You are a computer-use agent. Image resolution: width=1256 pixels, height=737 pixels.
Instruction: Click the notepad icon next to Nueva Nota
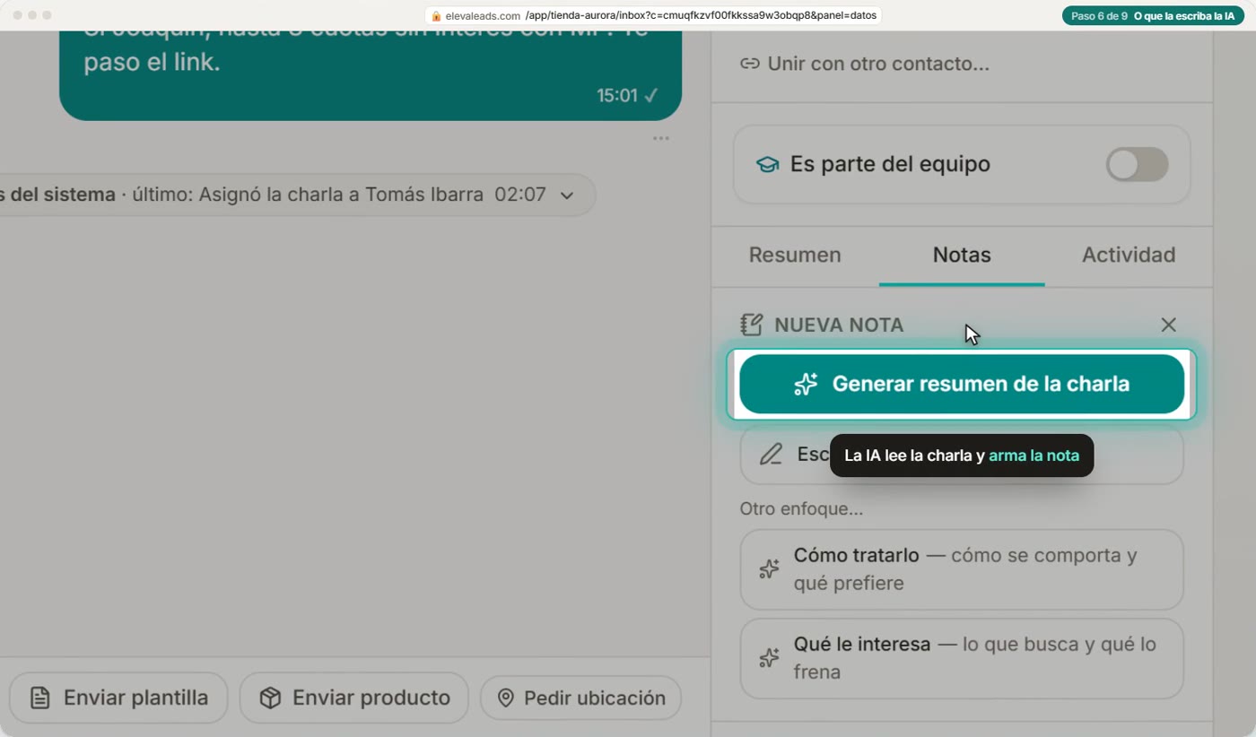click(x=751, y=325)
